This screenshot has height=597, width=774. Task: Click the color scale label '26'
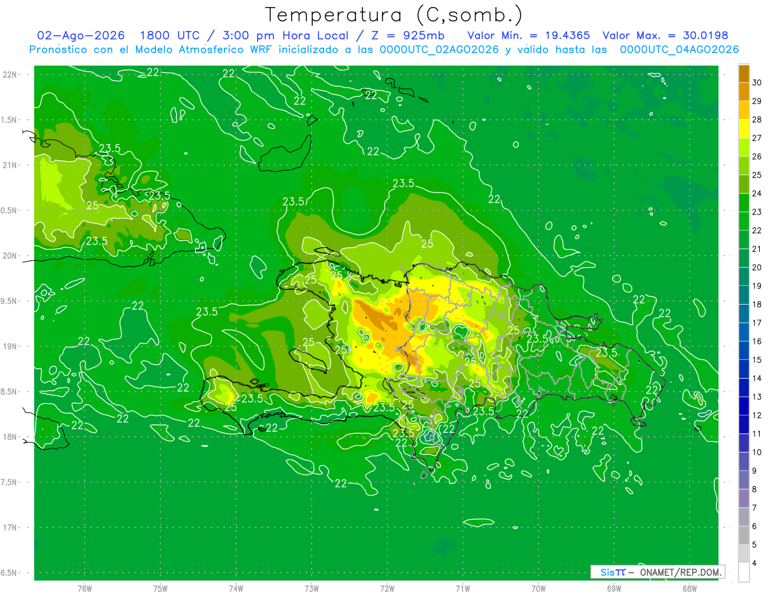pyautogui.click(x=757, y=156)
